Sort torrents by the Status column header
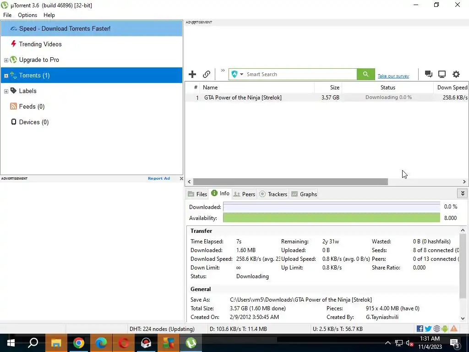Image resolution: width=469 pixels, height=352 pixels. pos(387,88)
